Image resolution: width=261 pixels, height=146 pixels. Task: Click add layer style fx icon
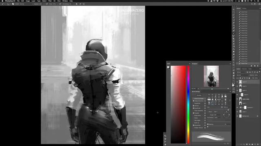click(244, 144)
